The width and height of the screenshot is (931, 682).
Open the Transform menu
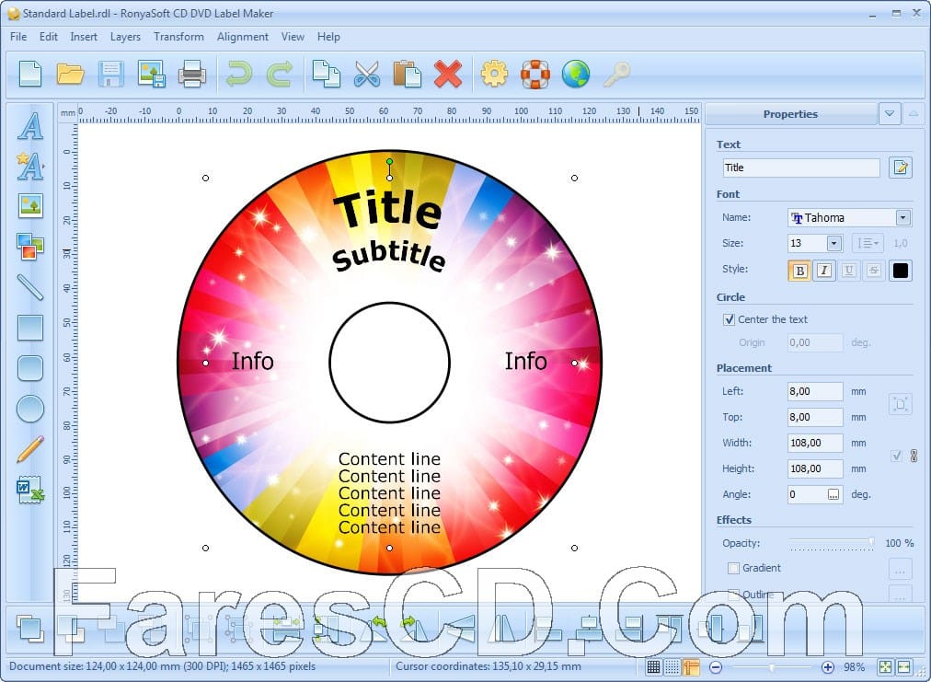click(x=178, y=37)
